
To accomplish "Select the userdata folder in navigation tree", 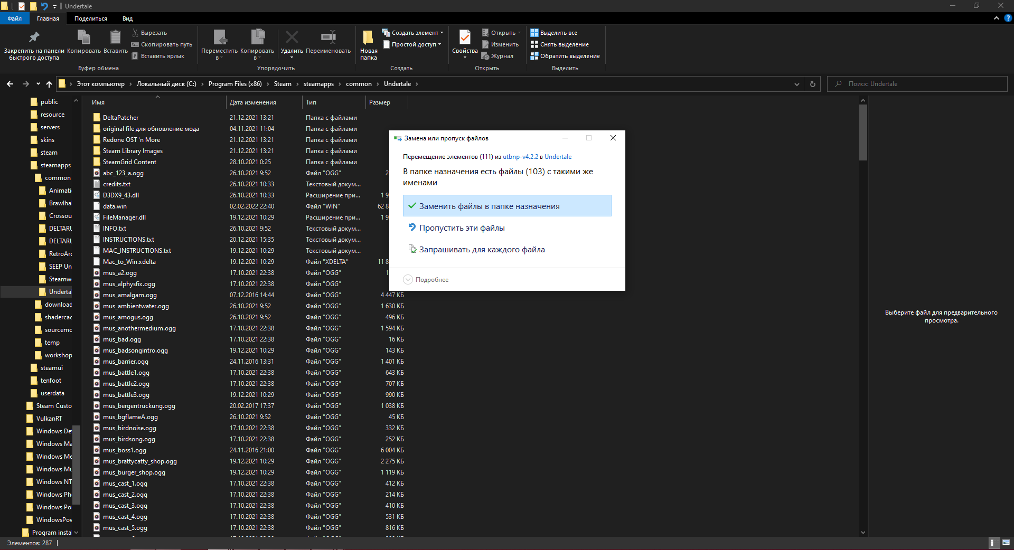I will [x=52, y=393].
